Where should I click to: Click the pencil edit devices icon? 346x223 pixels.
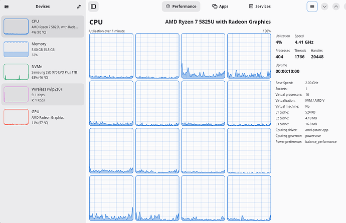click(x=79, y=7)
